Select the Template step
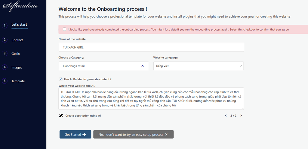Image resolution: width=308 pixels, height=149 pixels. [x=18, y=81]
